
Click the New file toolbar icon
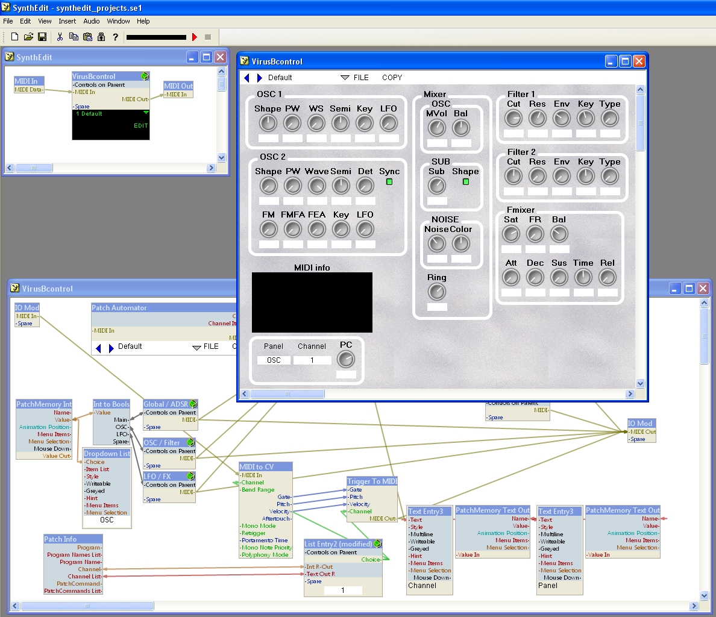tap(14, 37)
